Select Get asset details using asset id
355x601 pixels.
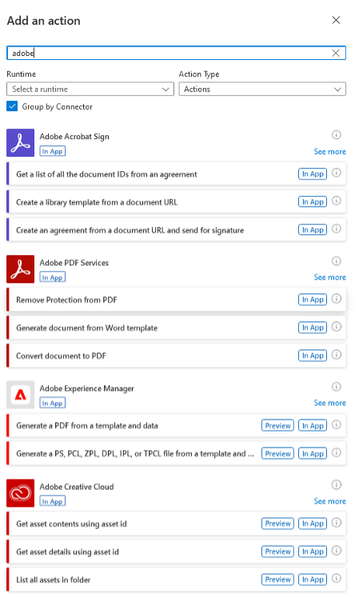[x=177, y=551]
